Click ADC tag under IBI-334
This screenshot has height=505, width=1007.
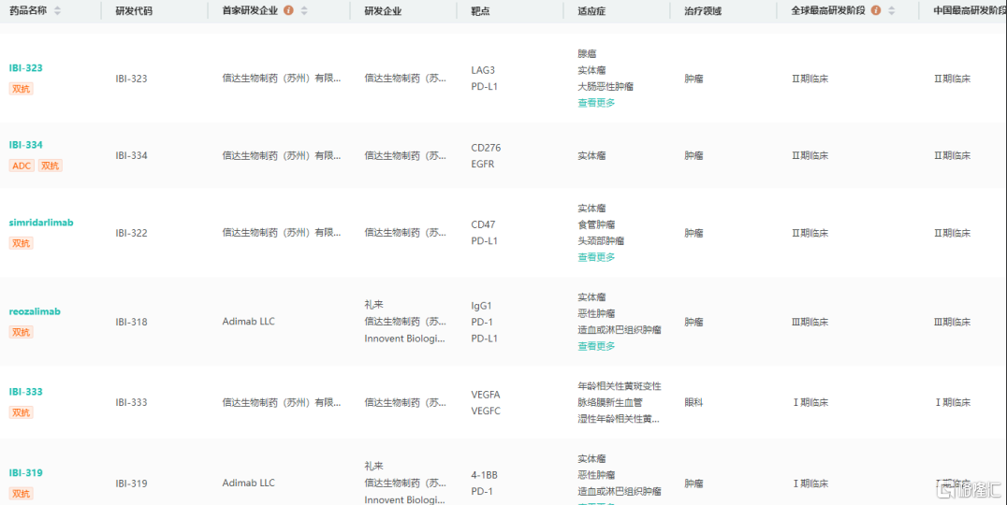(x=22, y=166)
